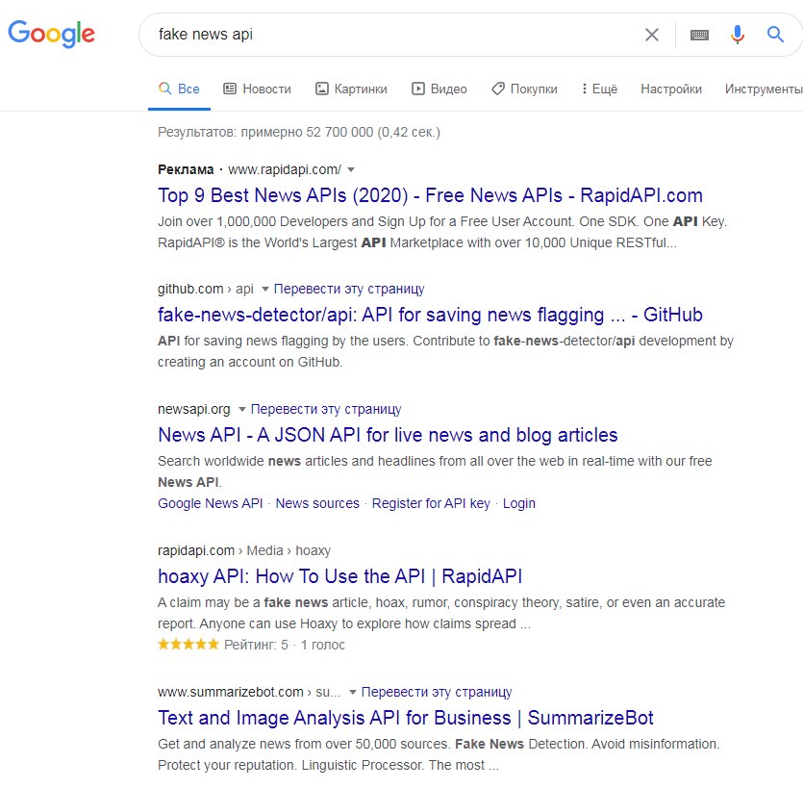Switch to the Видео tab

pos(439,89)
